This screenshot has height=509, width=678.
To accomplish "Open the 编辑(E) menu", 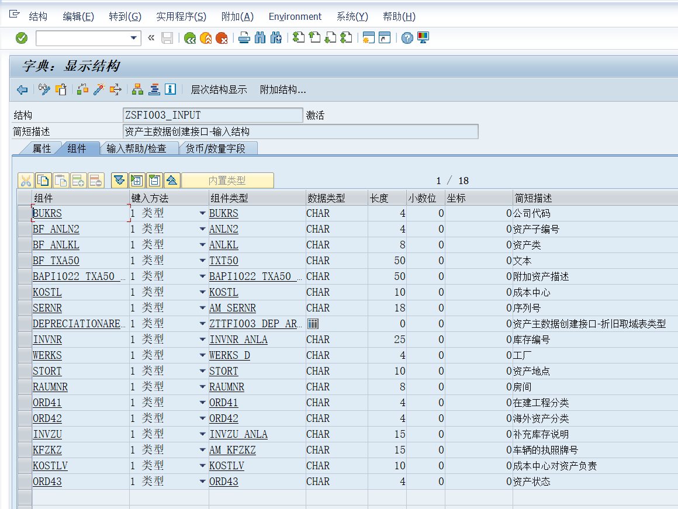I will click(x=78, y=16).
